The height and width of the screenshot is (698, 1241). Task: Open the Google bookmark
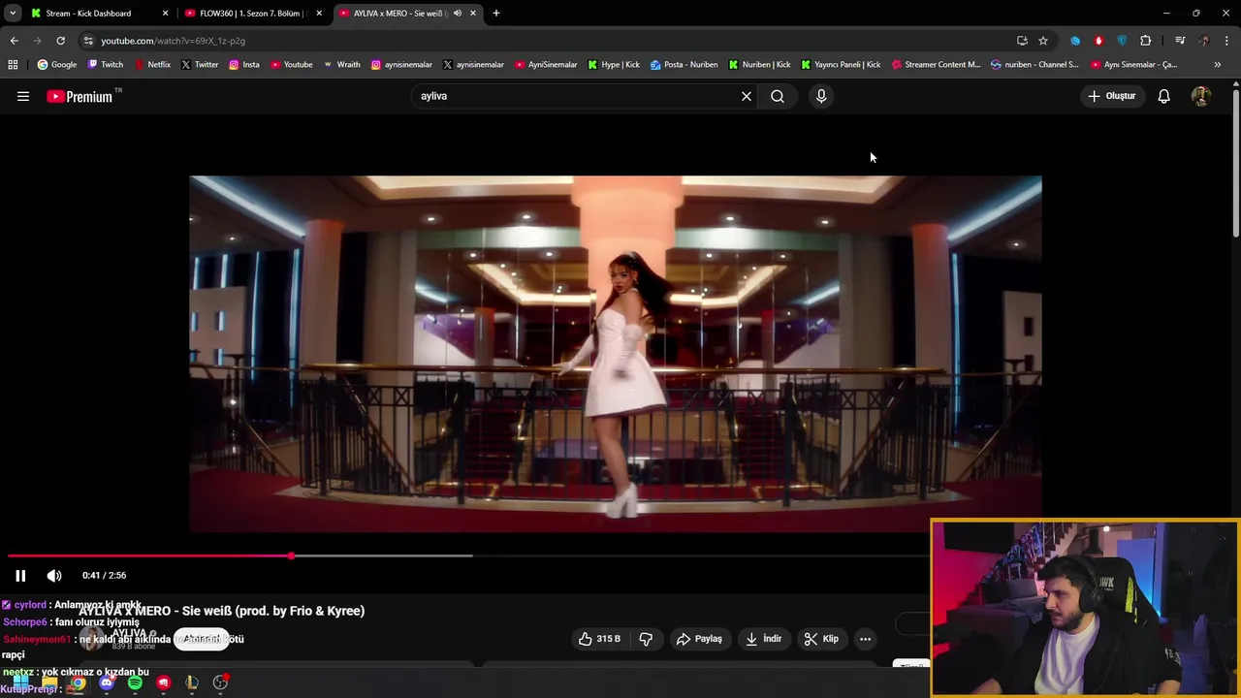coord(57,64)
